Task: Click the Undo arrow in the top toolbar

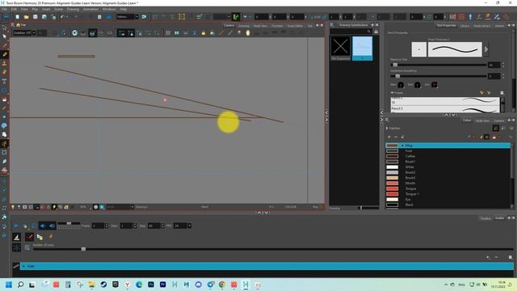Action: [62, 17]
